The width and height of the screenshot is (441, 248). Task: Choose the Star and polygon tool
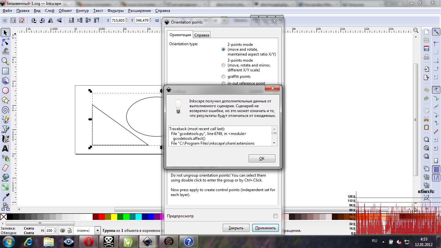5,100
